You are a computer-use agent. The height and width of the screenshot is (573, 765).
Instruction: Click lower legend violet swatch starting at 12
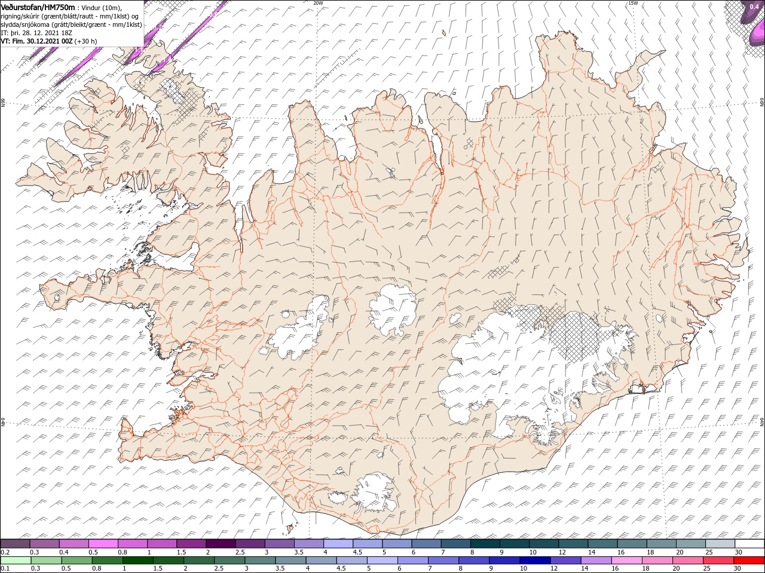coord(565,560)
